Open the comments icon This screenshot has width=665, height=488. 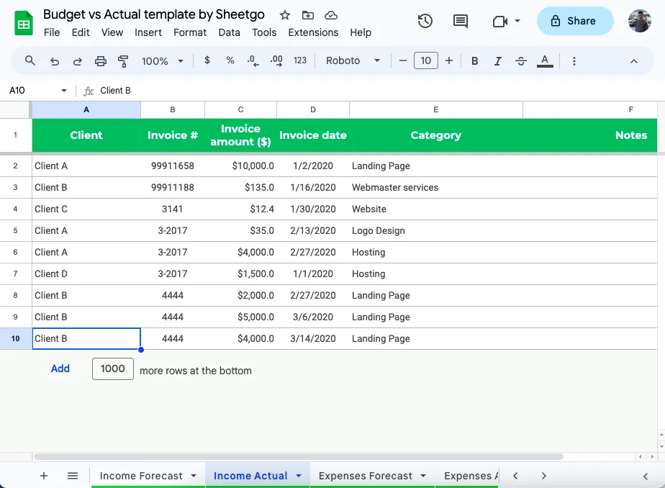[461, 21]
